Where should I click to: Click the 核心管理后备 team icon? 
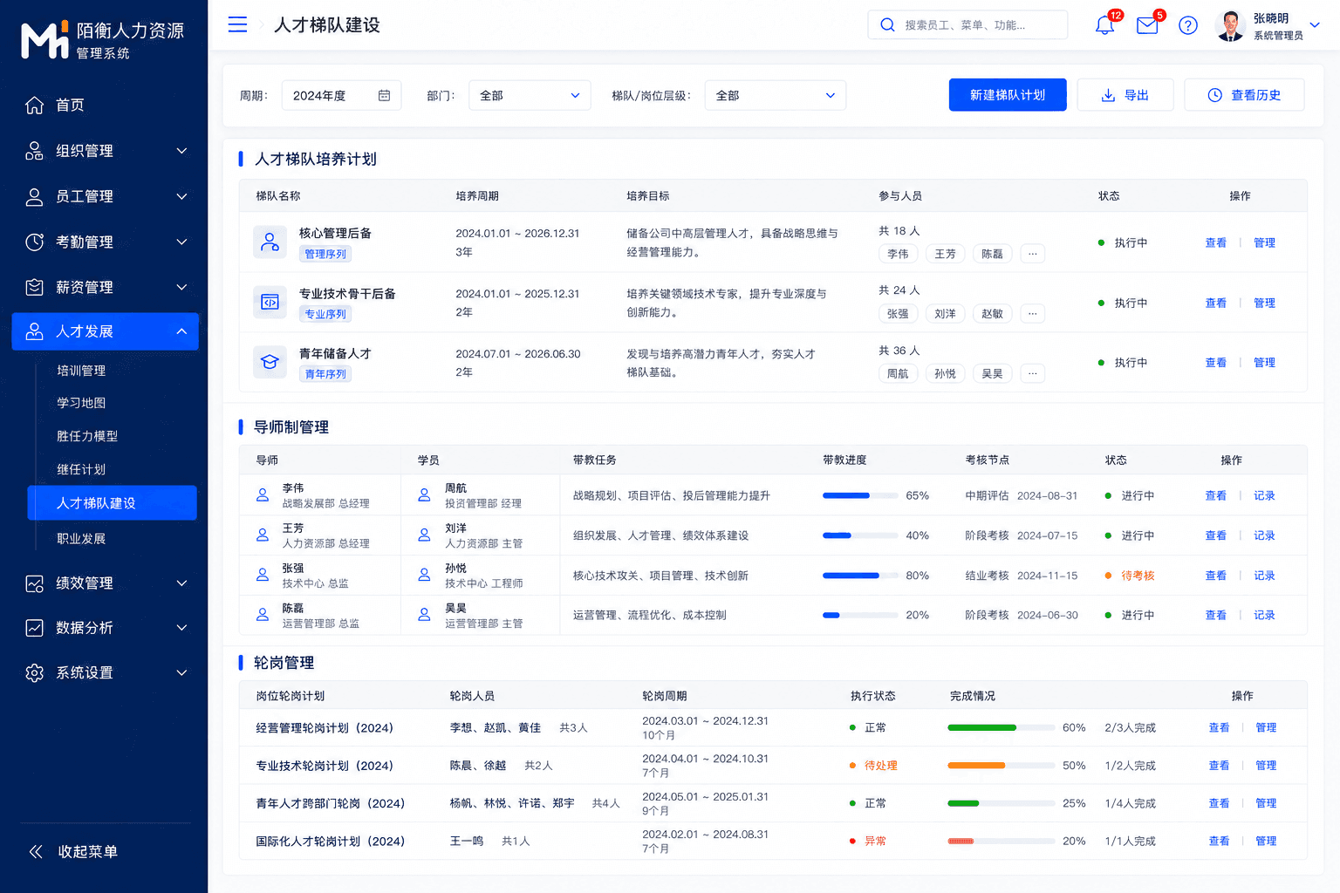coord(270,242)
